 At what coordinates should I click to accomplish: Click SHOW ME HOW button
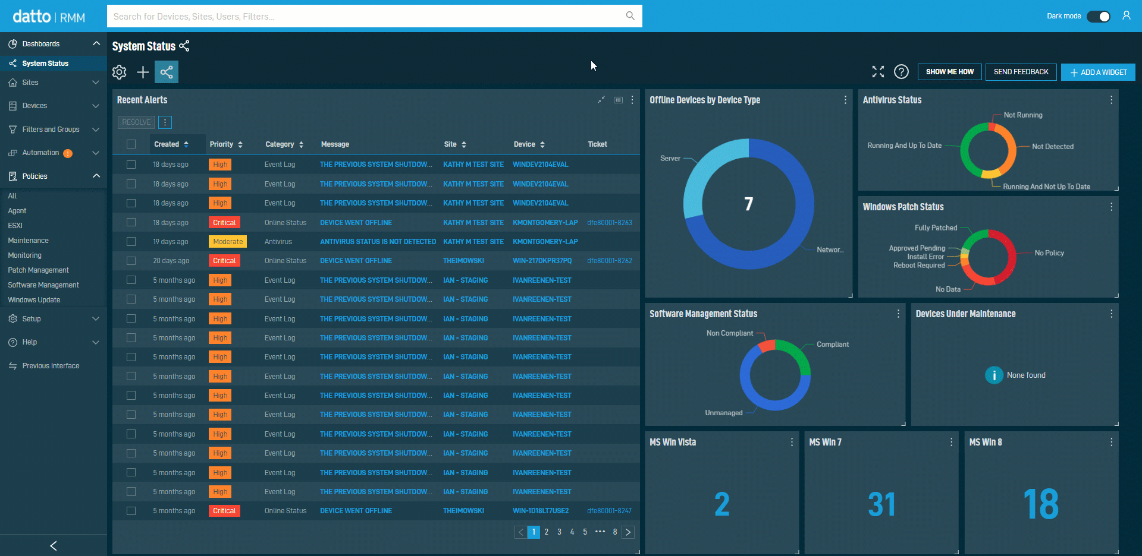click(950, 72)
